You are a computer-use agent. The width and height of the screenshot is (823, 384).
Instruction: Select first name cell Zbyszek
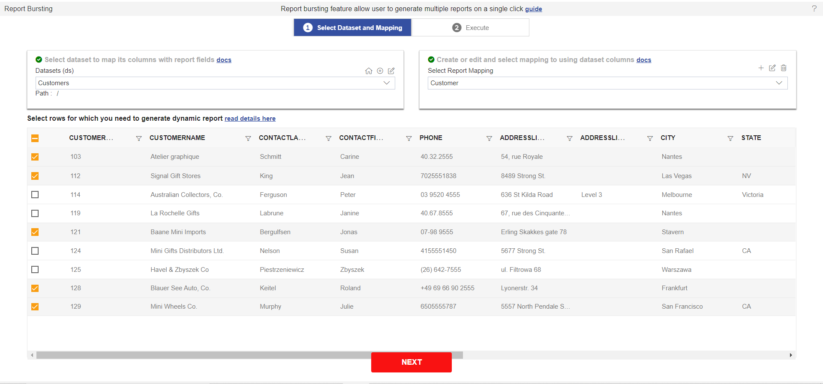pyautogui.click(x=352, y=270)
